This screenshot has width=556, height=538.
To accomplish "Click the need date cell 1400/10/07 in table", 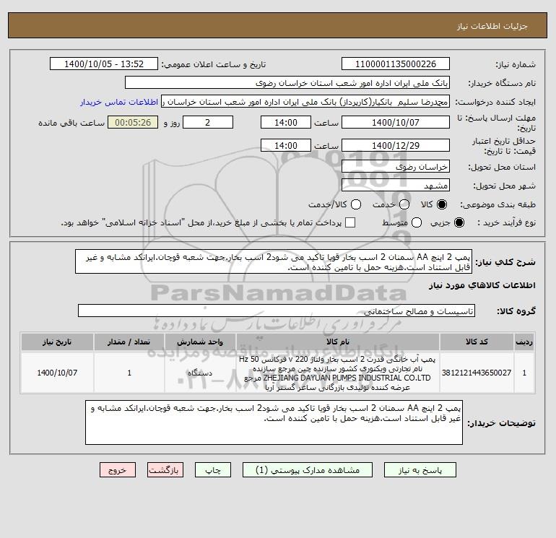I will click(x=57, y=373).
